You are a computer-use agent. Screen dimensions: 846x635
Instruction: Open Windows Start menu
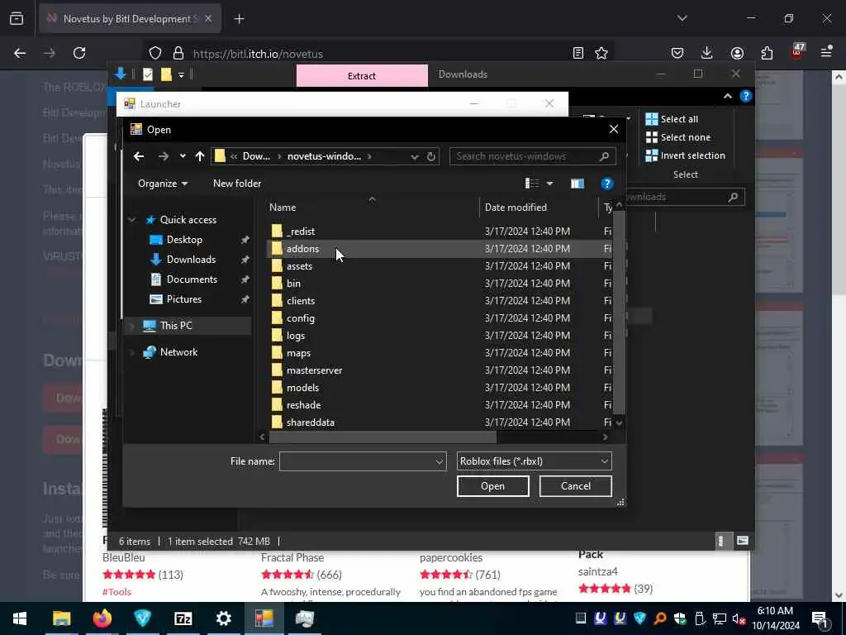click(x=20, y=618)
